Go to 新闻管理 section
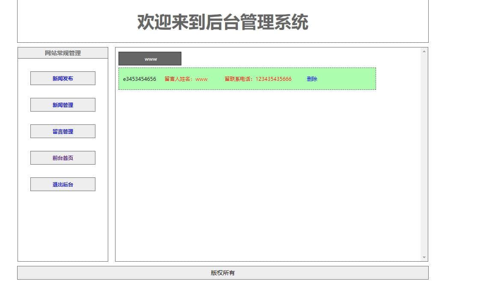477x292 pixels. 63,105
